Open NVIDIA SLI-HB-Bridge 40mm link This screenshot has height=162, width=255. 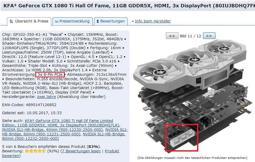(52, 130)
